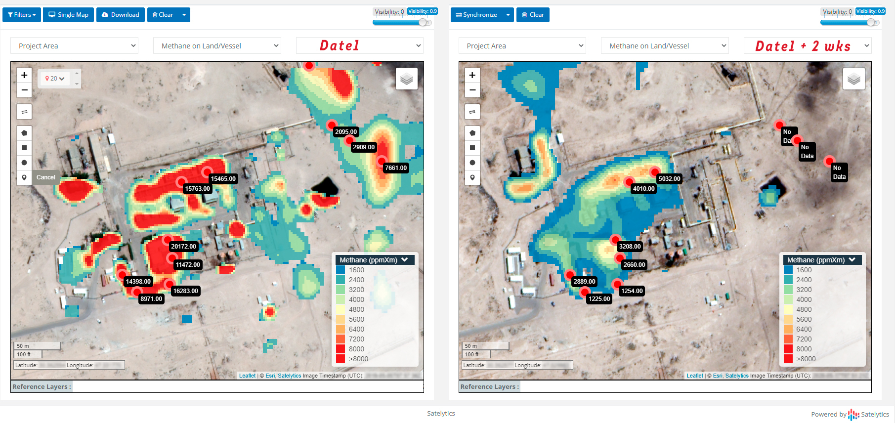The image size is (895, 423).
Task: Click the >8000 red swatch in Date1 legend
Action: [341, 359]
